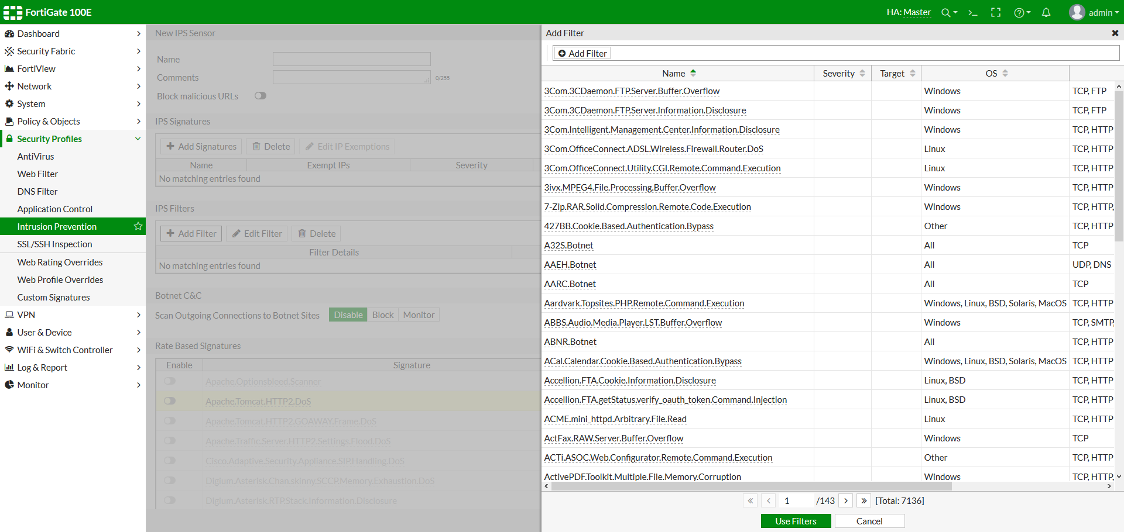This screenshot has height=532, width=1124.
Task: Click the page number input field
Action: pyautogui.click(x=796, y=501)
